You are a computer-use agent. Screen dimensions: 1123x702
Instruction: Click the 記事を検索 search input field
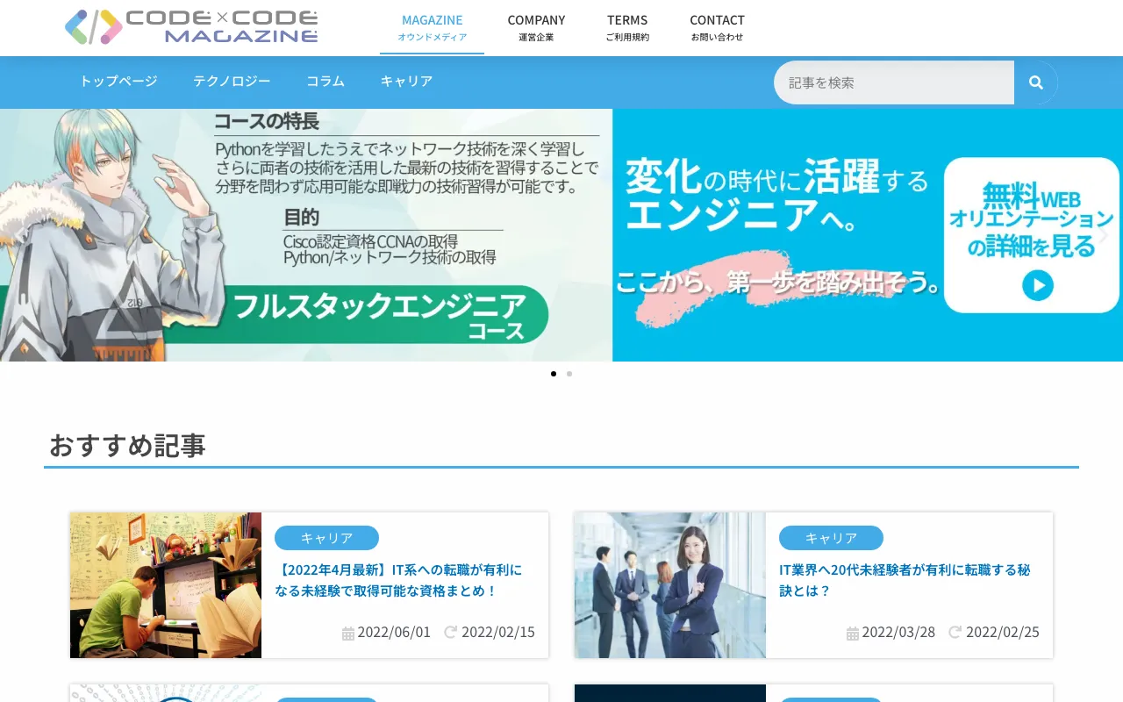(893, 82)
